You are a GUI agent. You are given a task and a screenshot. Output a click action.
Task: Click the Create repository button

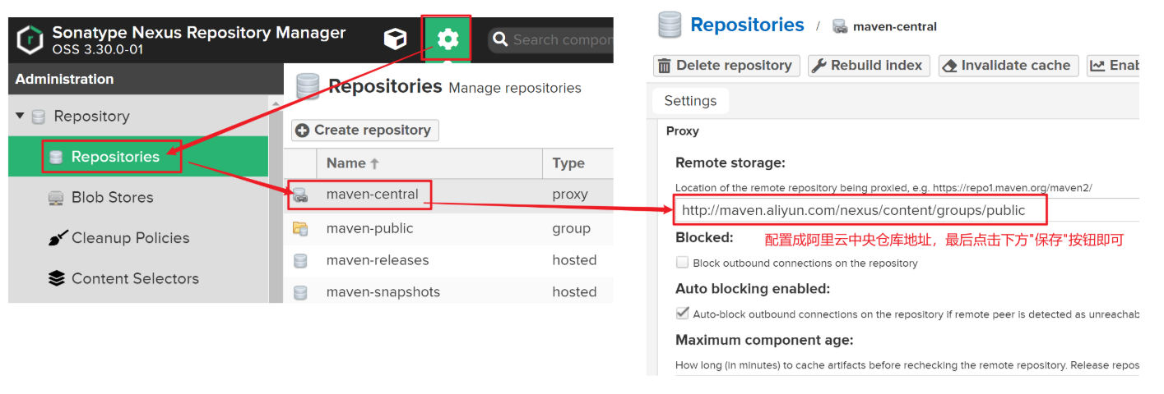point(365,130)
